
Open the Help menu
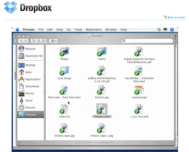point(124,30)
